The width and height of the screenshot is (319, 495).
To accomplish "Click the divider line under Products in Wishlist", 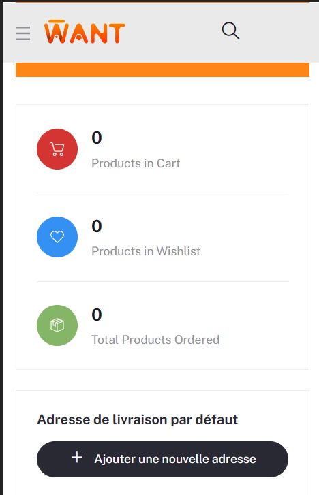I will (162, 281).
